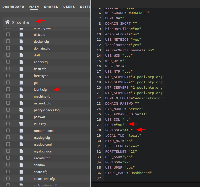200x187 pixels.
Task: Click the file icon beside share.cfg
Action: click(x=21, y=172)
